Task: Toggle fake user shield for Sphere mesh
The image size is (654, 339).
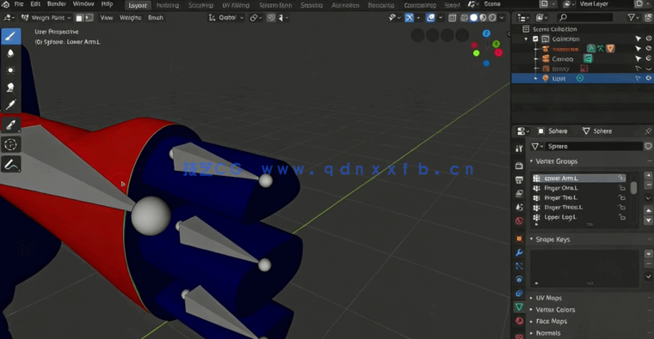Action: 648,146
